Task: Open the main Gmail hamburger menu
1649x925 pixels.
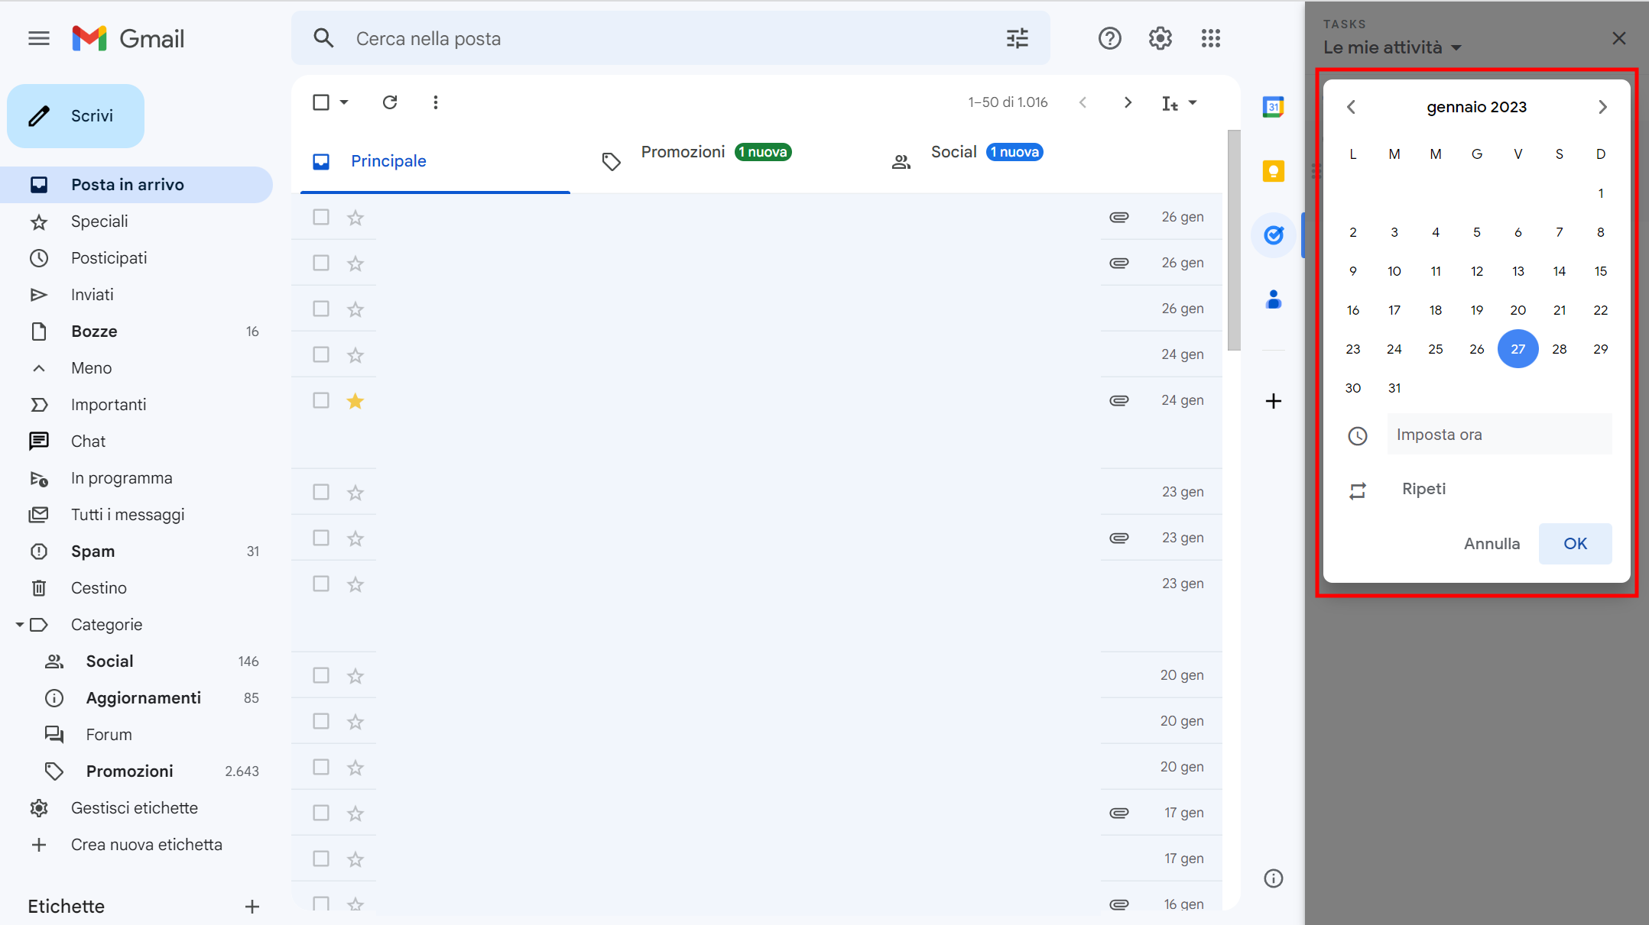Action: (38, 38)
